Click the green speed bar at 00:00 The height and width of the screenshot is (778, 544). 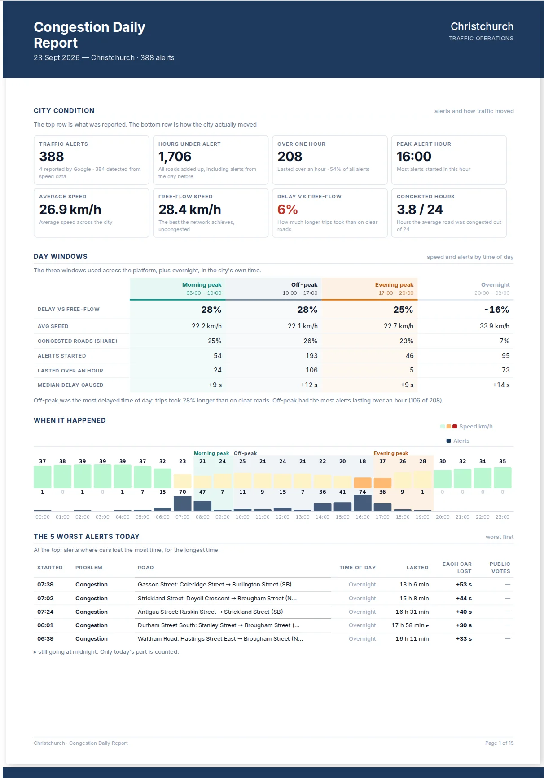pyautogui.click(x=43, y=477)
